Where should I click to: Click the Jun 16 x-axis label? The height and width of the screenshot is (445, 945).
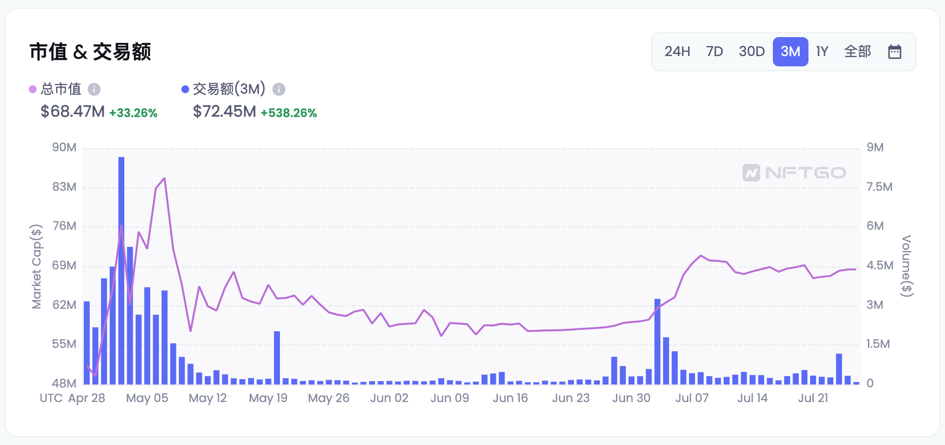pyautogui.click(x=510, y=398)
